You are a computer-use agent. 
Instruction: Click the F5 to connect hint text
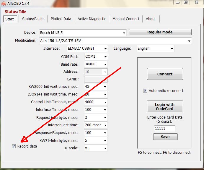tap(164, 153)
